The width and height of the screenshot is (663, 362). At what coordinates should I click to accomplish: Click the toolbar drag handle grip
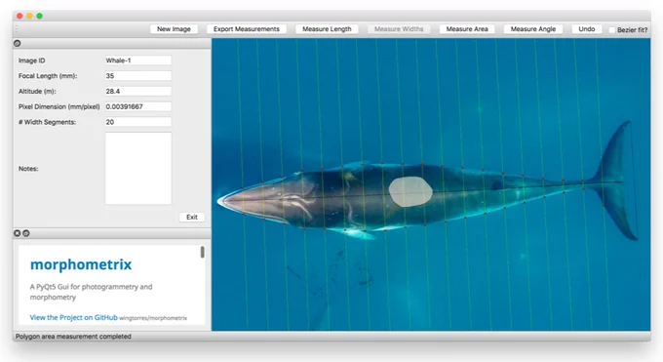(17, 29)
